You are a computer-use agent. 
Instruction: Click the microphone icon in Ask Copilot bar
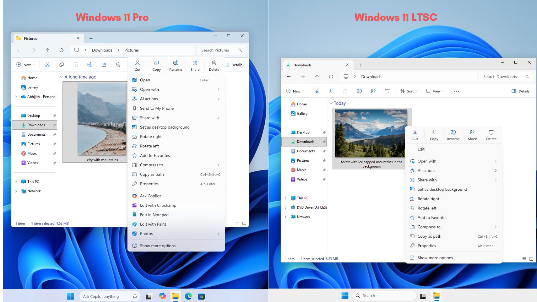point(135,296)
